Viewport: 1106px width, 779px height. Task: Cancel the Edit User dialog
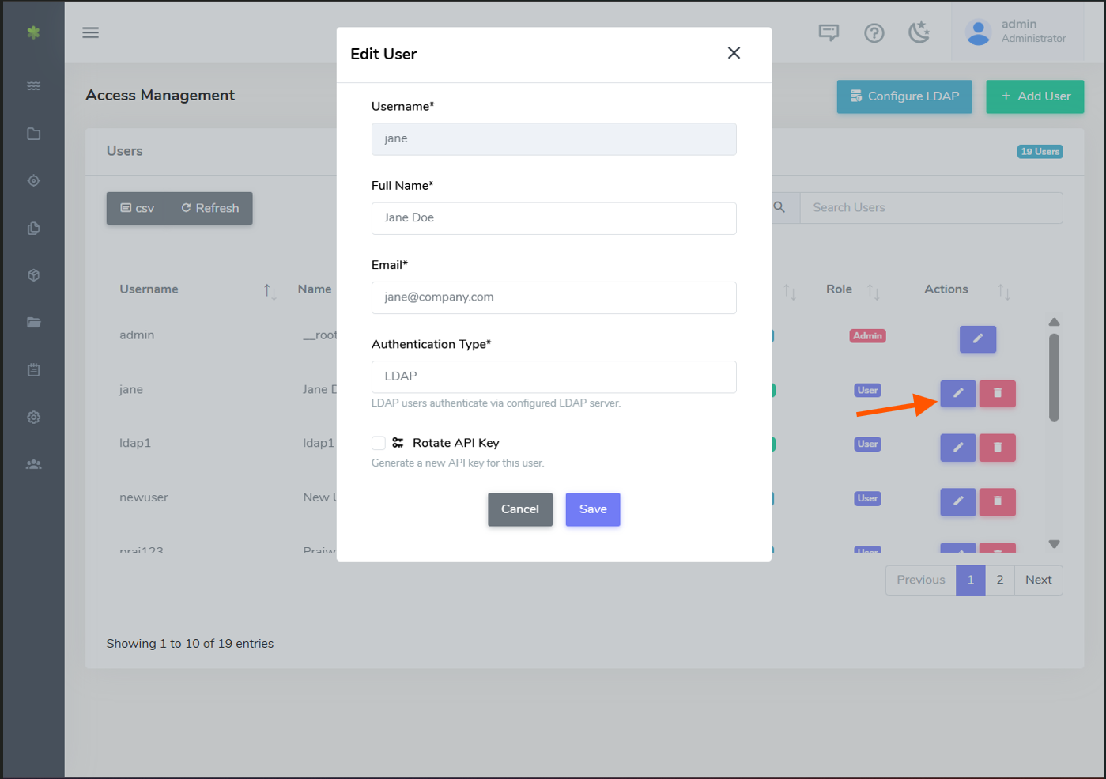click(x=519, y=509)
